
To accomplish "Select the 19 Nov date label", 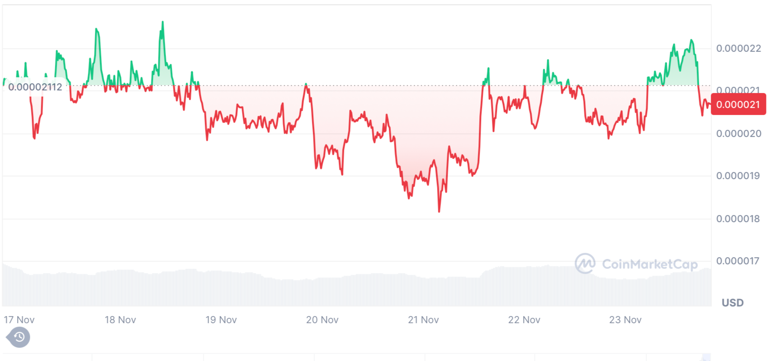I will [221, 320].
